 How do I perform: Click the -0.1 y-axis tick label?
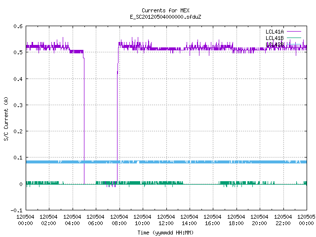(x=16, y=210)
